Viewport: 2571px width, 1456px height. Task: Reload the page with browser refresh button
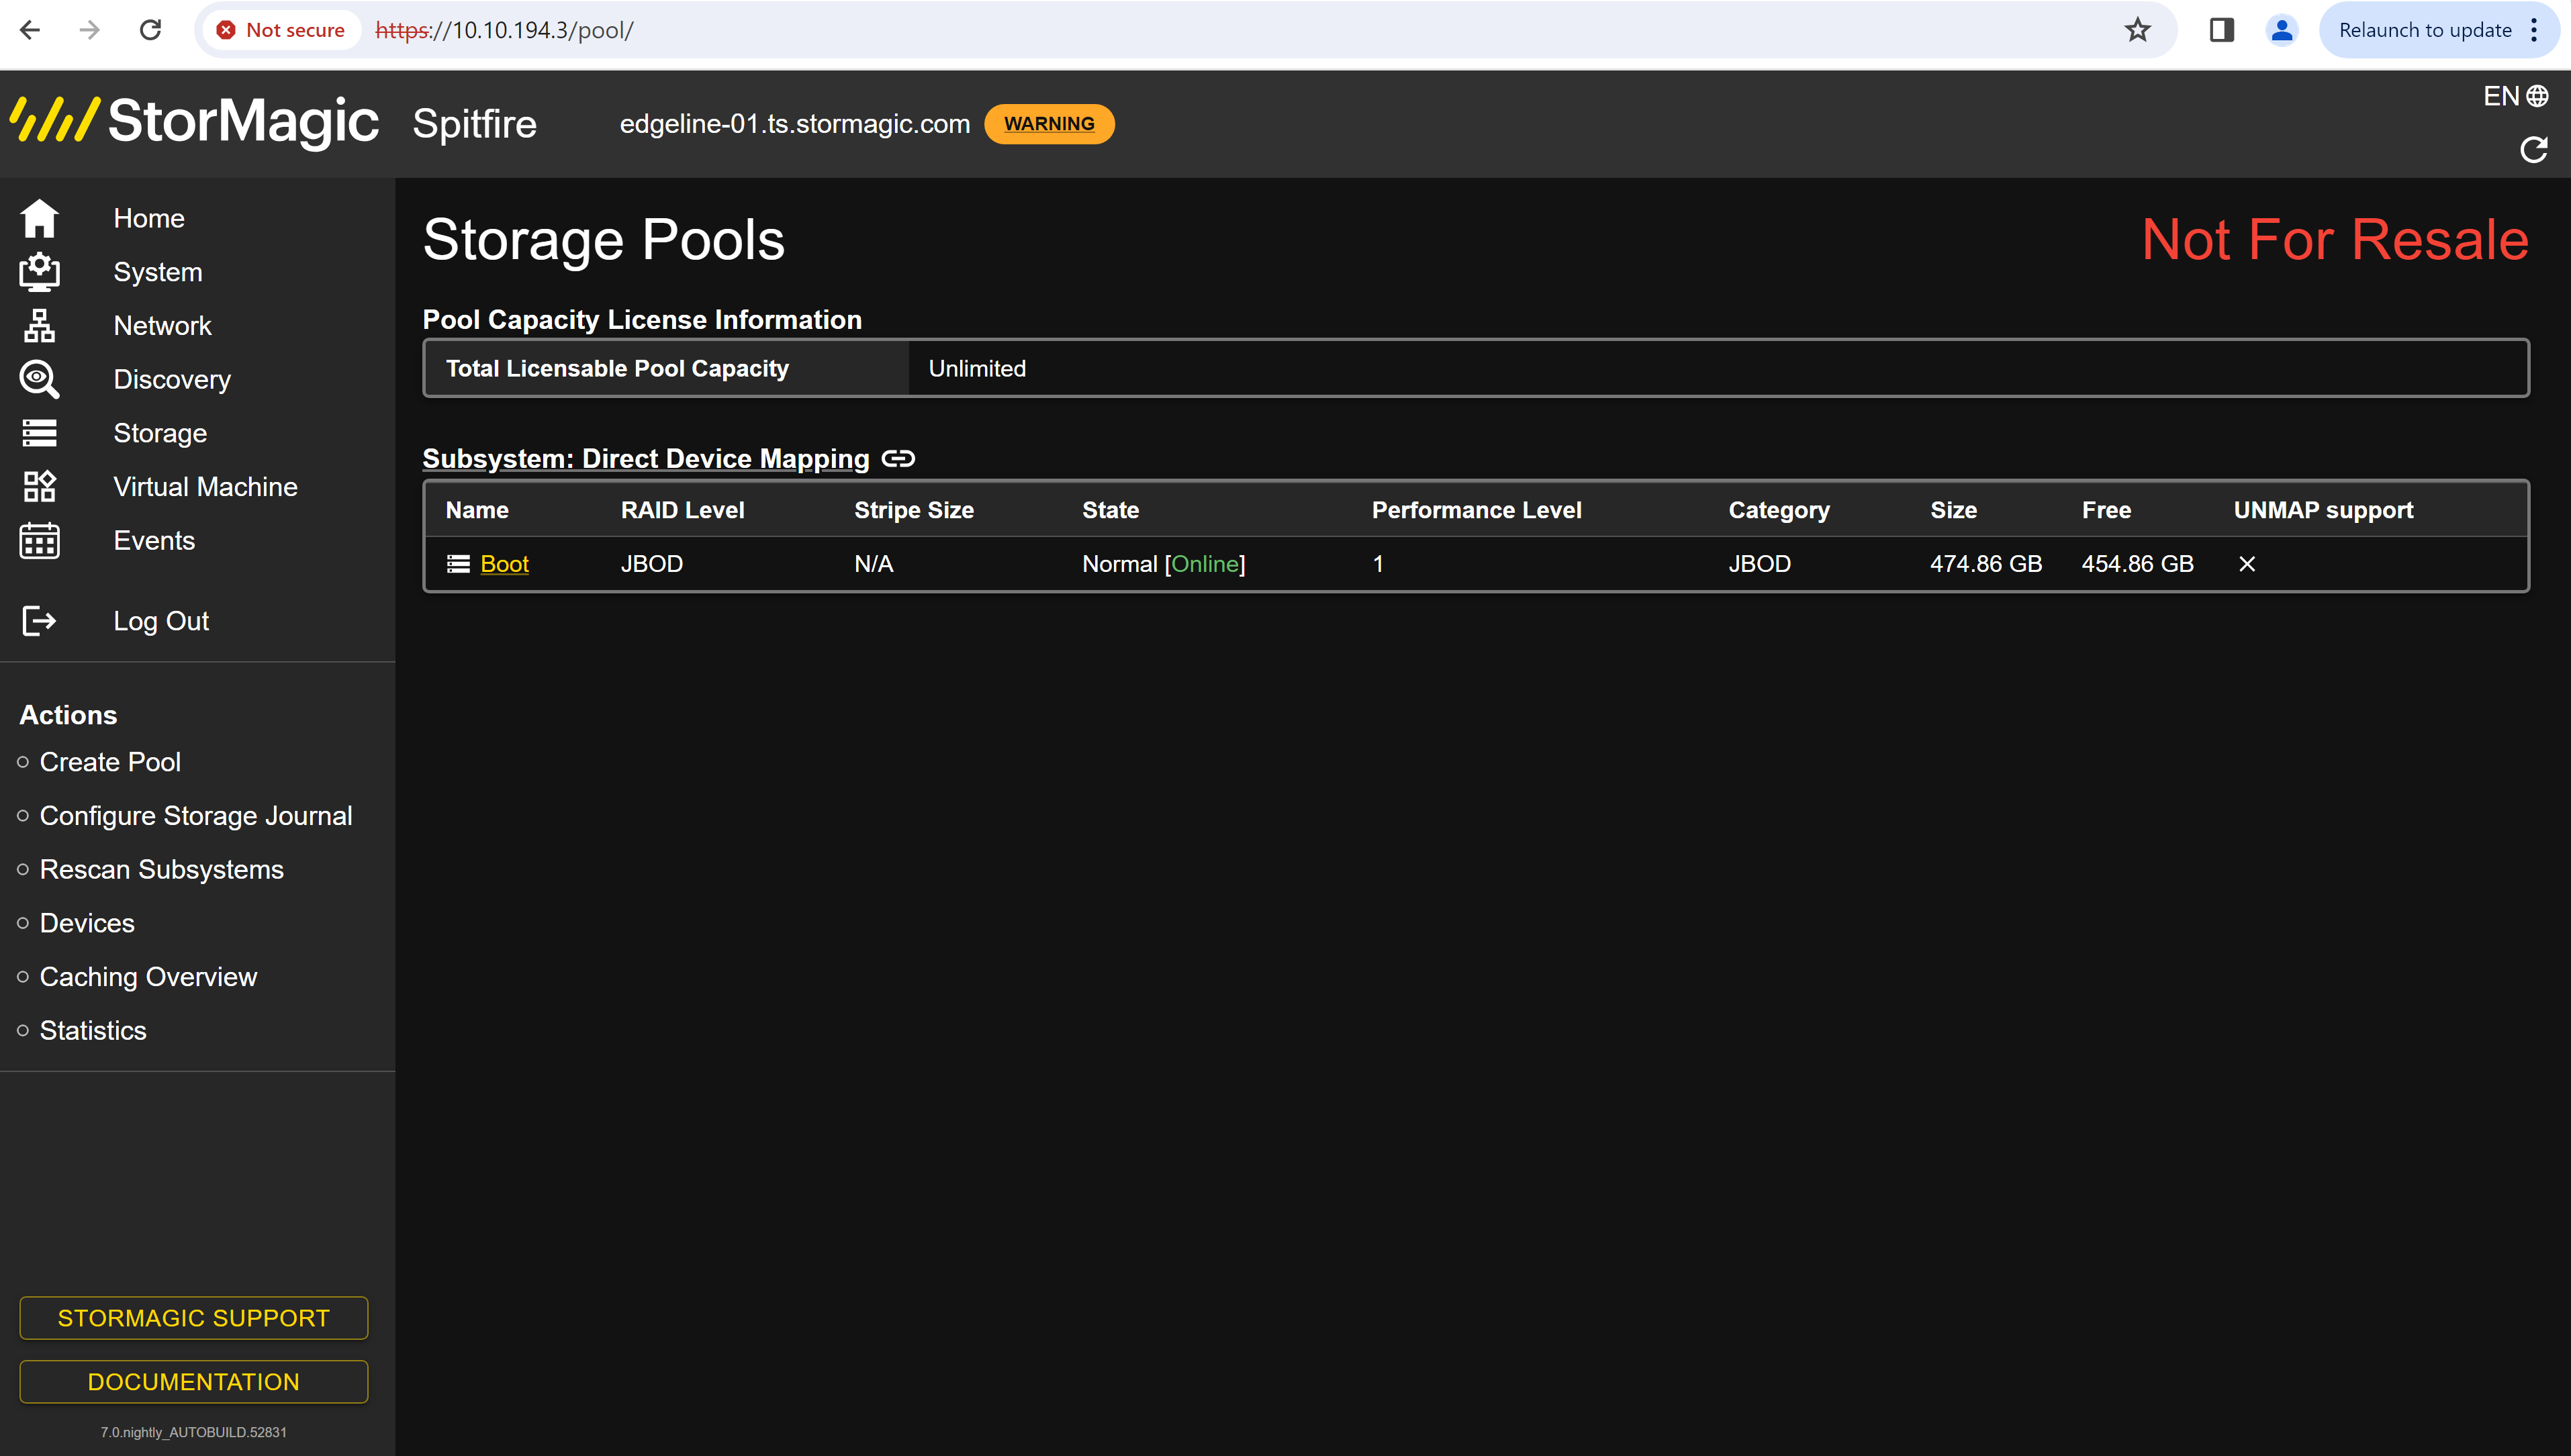tap(150, 30)
